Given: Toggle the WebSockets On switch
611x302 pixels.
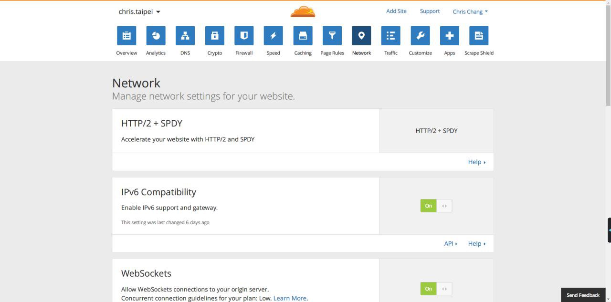Looking at the screenshot, I should [436, 289].
